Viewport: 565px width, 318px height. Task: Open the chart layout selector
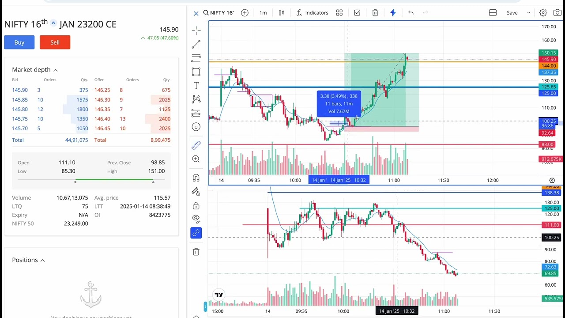pos(493,13)
